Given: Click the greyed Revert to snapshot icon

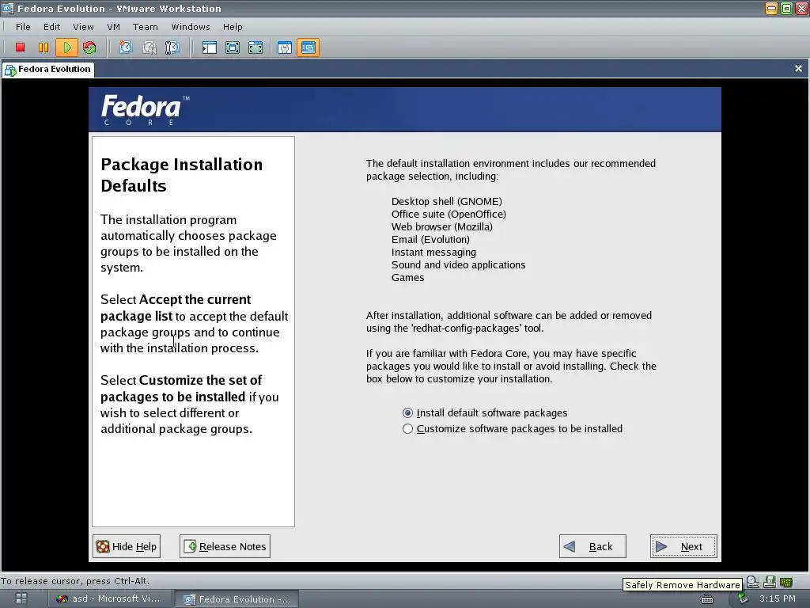Looking at the screenshot, I should [150, 47].
